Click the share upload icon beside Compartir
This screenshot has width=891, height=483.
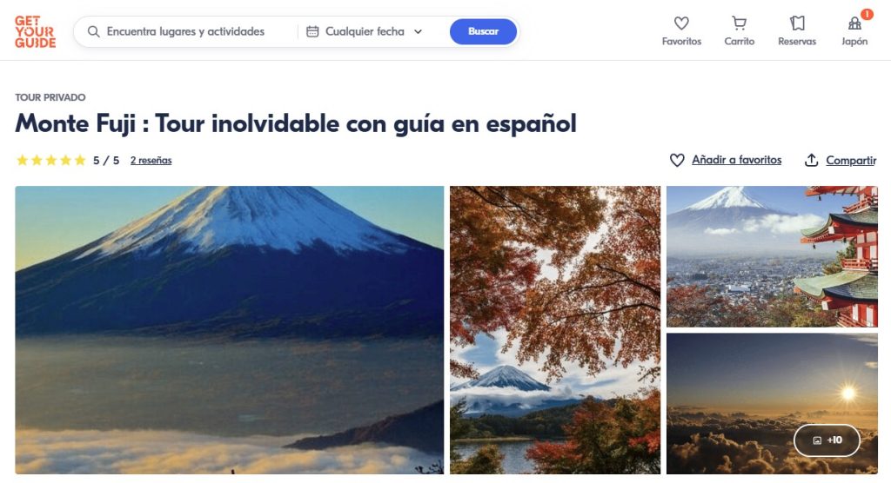812,161
